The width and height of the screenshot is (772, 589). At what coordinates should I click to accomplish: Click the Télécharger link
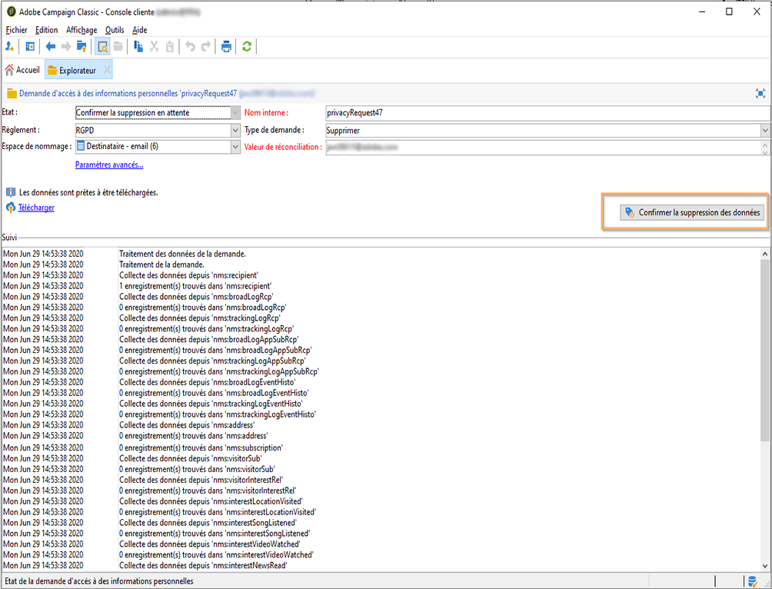pyautogui.click(x=36, y=208)
